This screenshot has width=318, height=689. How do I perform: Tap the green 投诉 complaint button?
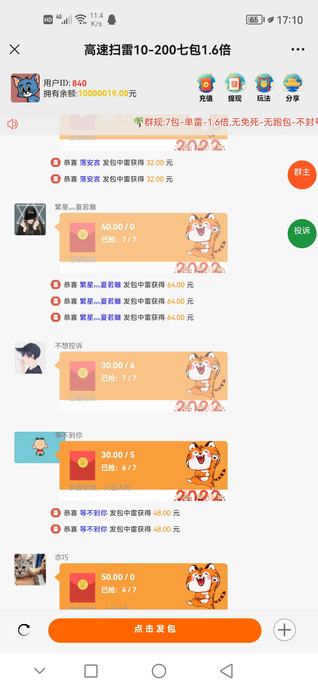coord(302,233)
